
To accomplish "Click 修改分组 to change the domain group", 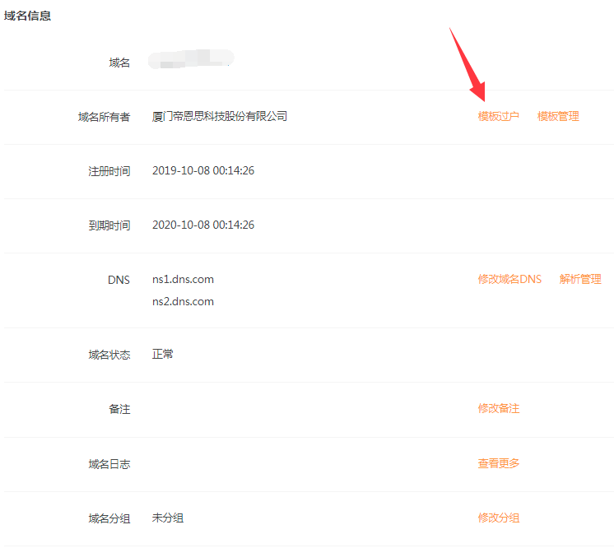I will pyautogui.click(x=498, y=518).
